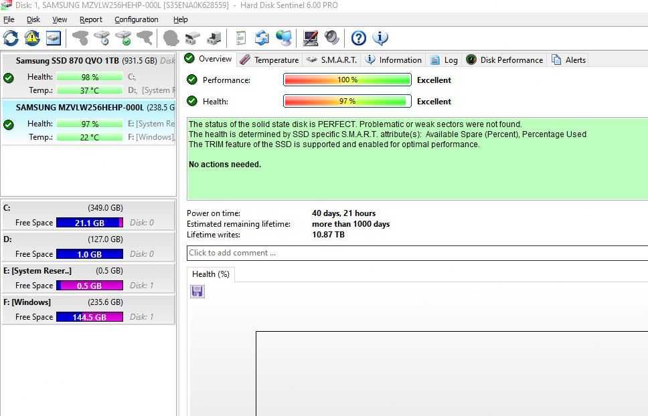Screen dimensions: 648x416
Task: Click status check icon of SAMSUNG MZVLW256HEHP
Action: [x=8, y=124]
